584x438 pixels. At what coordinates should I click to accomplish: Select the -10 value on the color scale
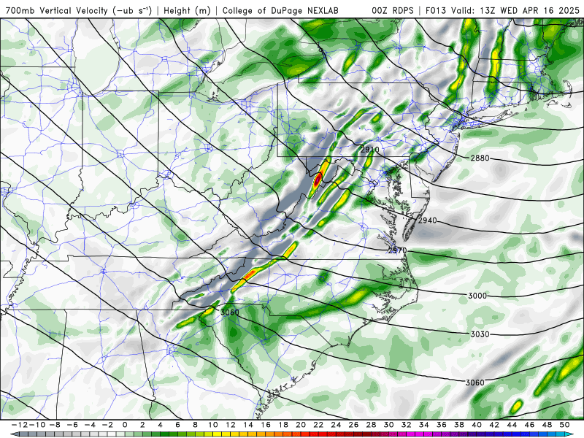click(36, 425)
